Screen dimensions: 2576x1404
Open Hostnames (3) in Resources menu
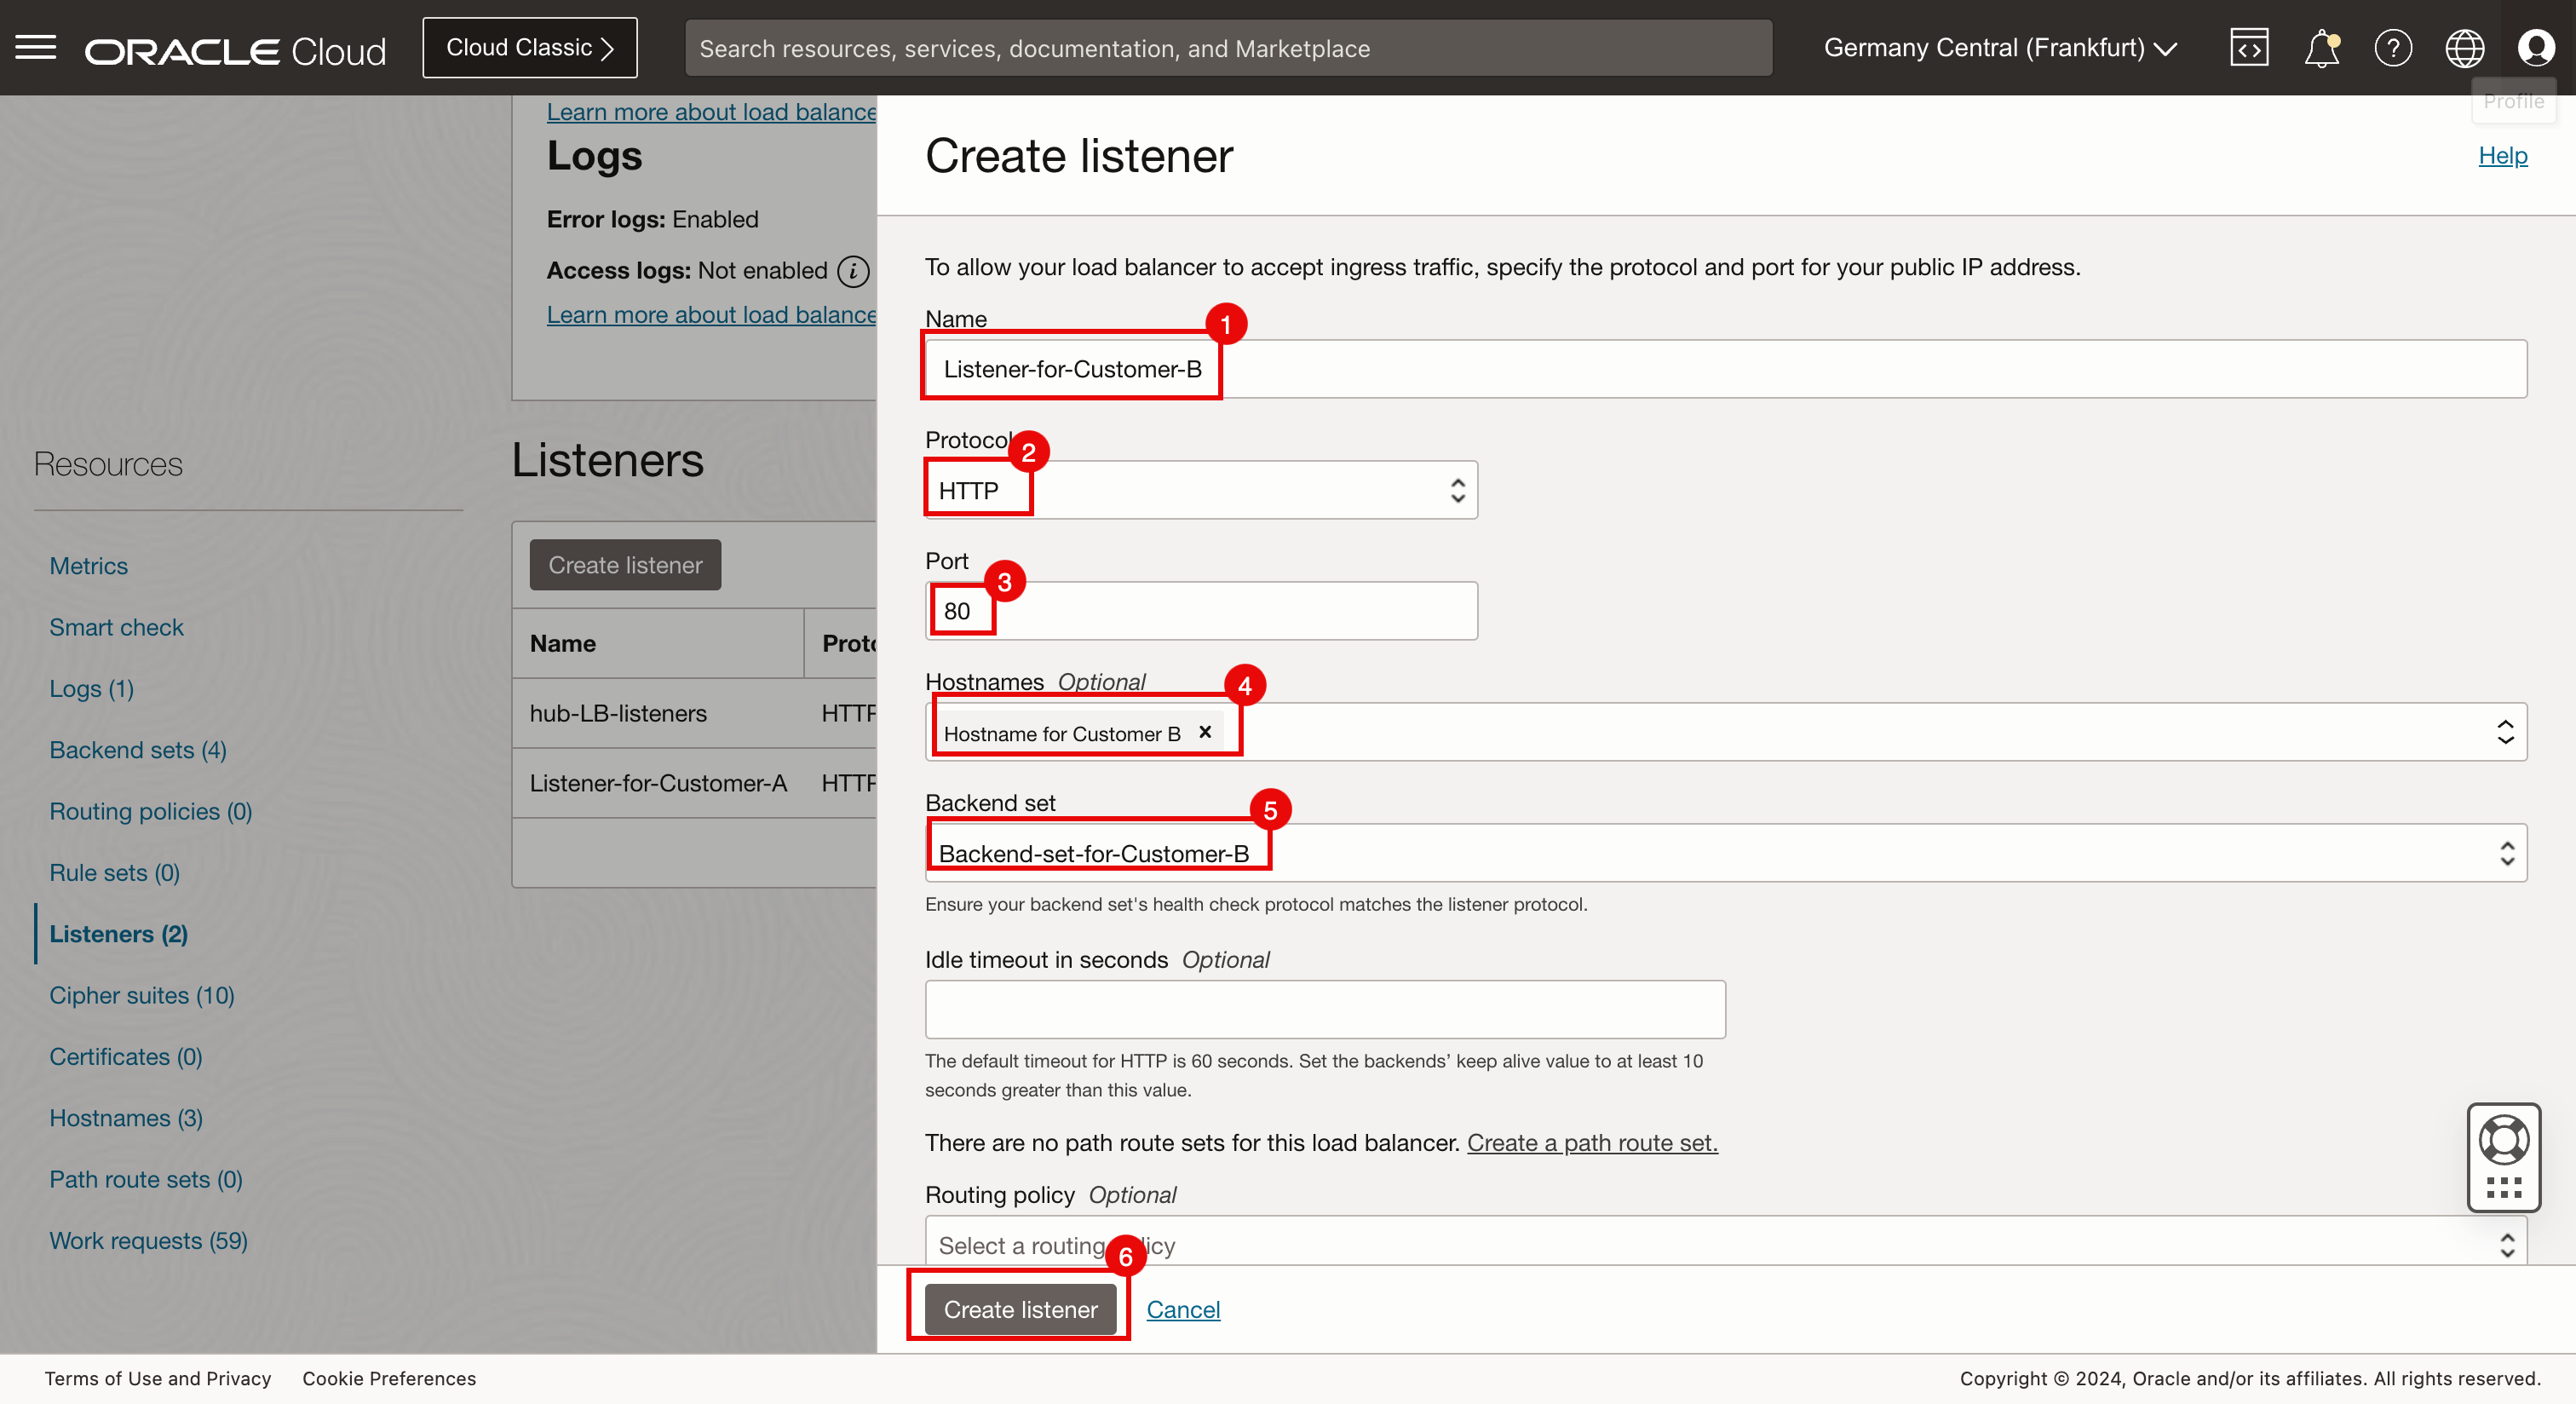coord(126,1118)
